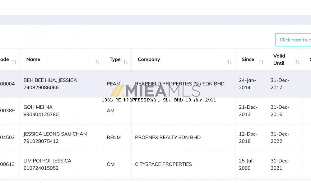Click the code ending 00389
Screen dimensions: 311x183
tap(7, 110)
